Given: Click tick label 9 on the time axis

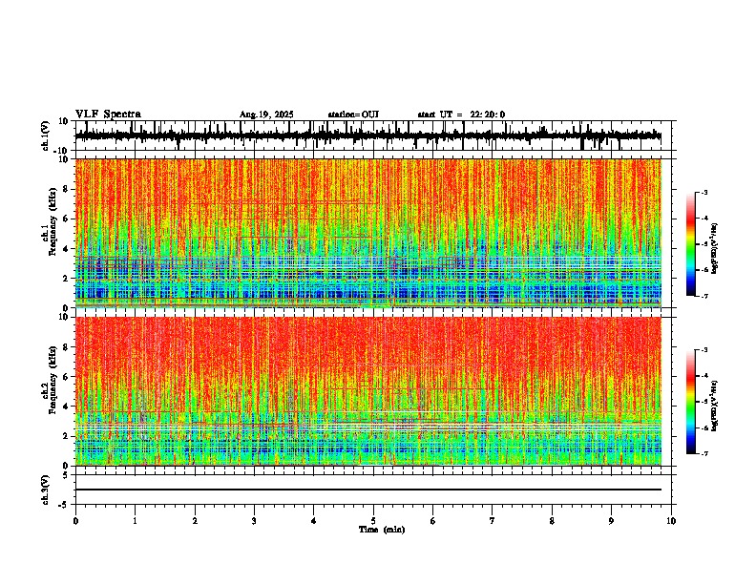Looking at the screenshot, I should [x=611, y=521].
